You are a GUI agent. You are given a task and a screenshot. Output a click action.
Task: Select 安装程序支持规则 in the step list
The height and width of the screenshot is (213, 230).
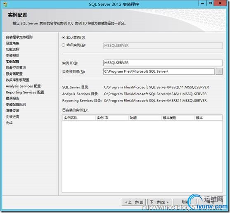click(19, 37)
